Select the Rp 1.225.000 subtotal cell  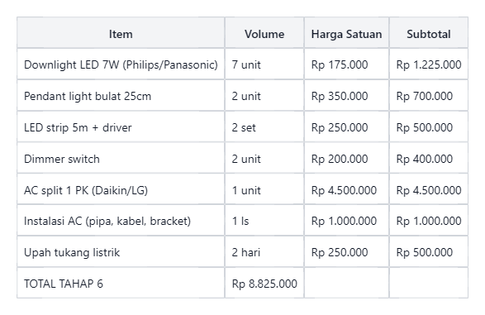coord(428,64)
